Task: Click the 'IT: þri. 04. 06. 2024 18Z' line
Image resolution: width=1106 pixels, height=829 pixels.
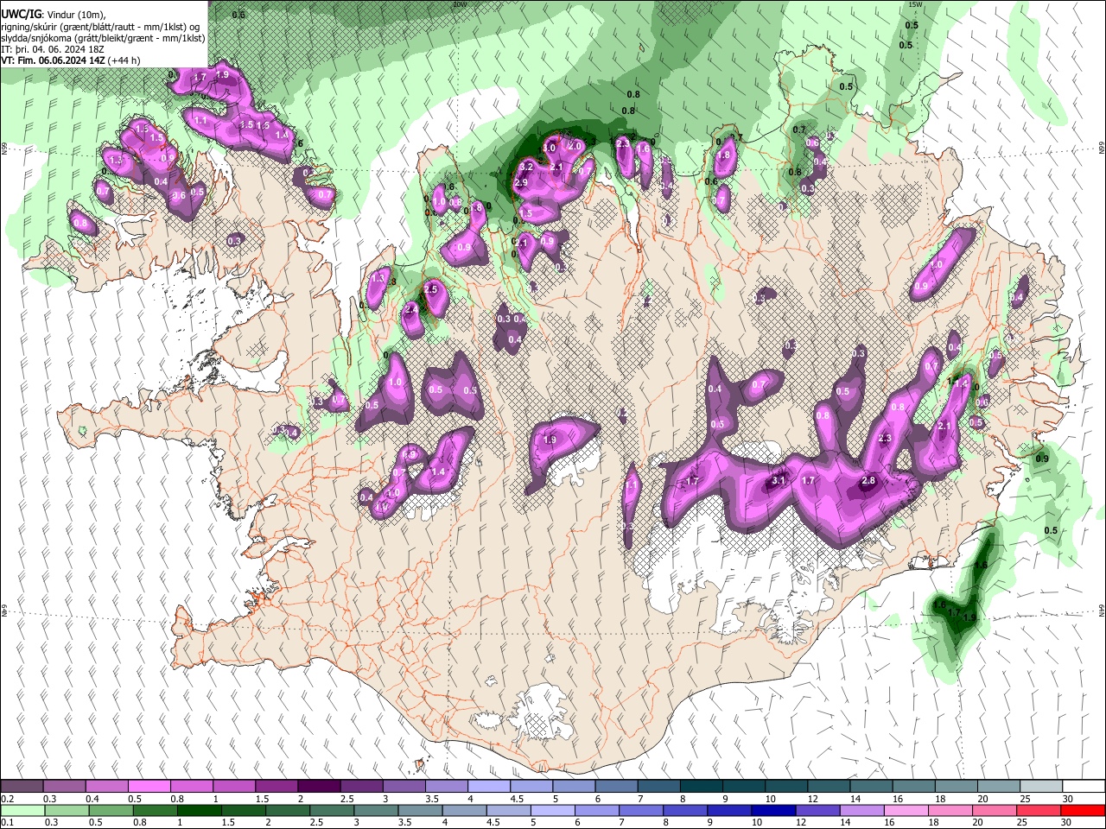Action: pyautogui.click(x=53, y=49)
